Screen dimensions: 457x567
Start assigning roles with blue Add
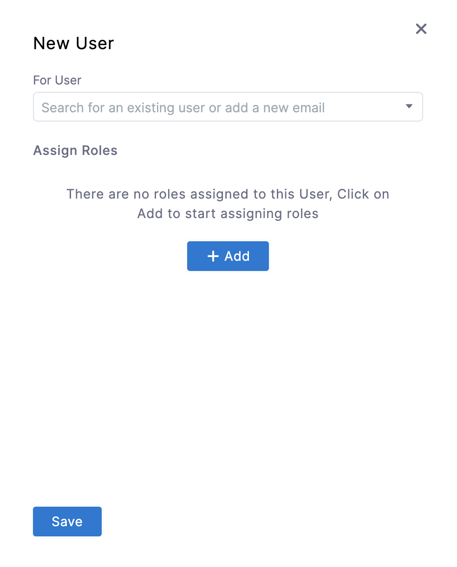coord(228,256)
